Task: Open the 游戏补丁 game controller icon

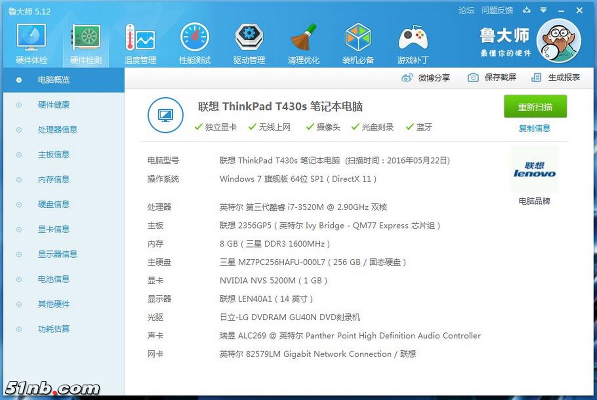Action: [x=413, y=39]
